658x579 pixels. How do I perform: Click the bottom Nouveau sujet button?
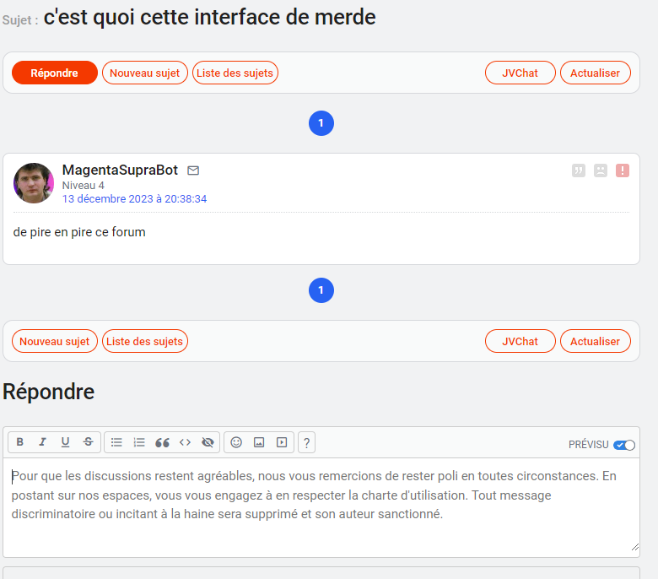[55, 341]
